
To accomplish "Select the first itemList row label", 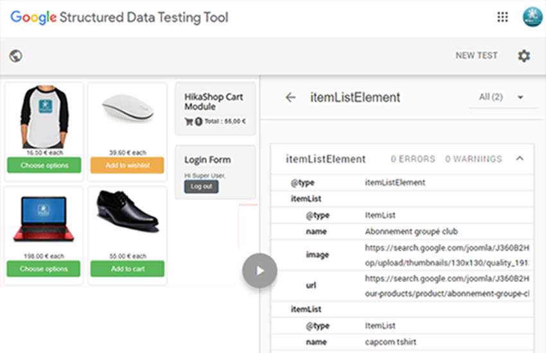I will [306, 199].
